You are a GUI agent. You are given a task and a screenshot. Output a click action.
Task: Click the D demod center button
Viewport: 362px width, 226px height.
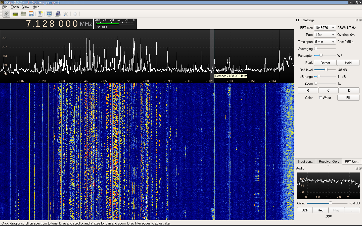(x=349, y=90)
